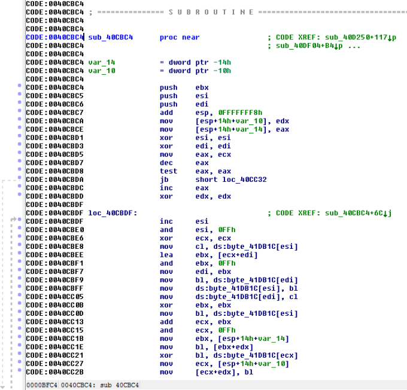Toggle breakpoint dot at address 0040CC0D

pyautogui.click(x=20, y=312)
